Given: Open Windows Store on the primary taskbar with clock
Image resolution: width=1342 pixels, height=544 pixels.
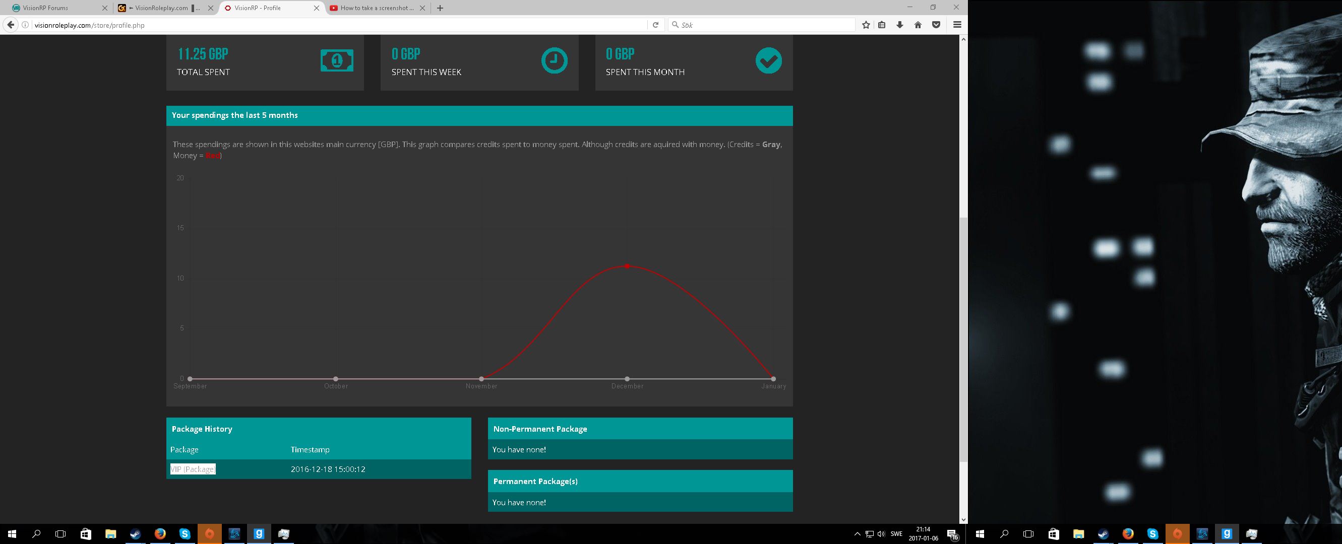Looking at the screenshot, I should click(x=85, y=533).
